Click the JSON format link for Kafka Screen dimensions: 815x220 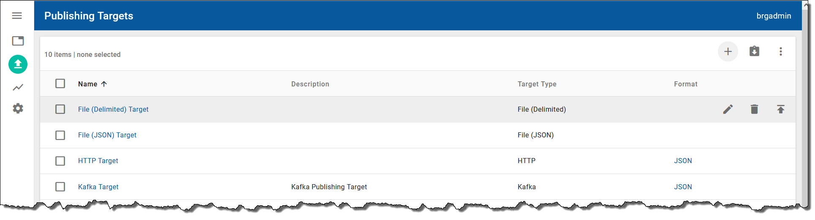(683, 187)
